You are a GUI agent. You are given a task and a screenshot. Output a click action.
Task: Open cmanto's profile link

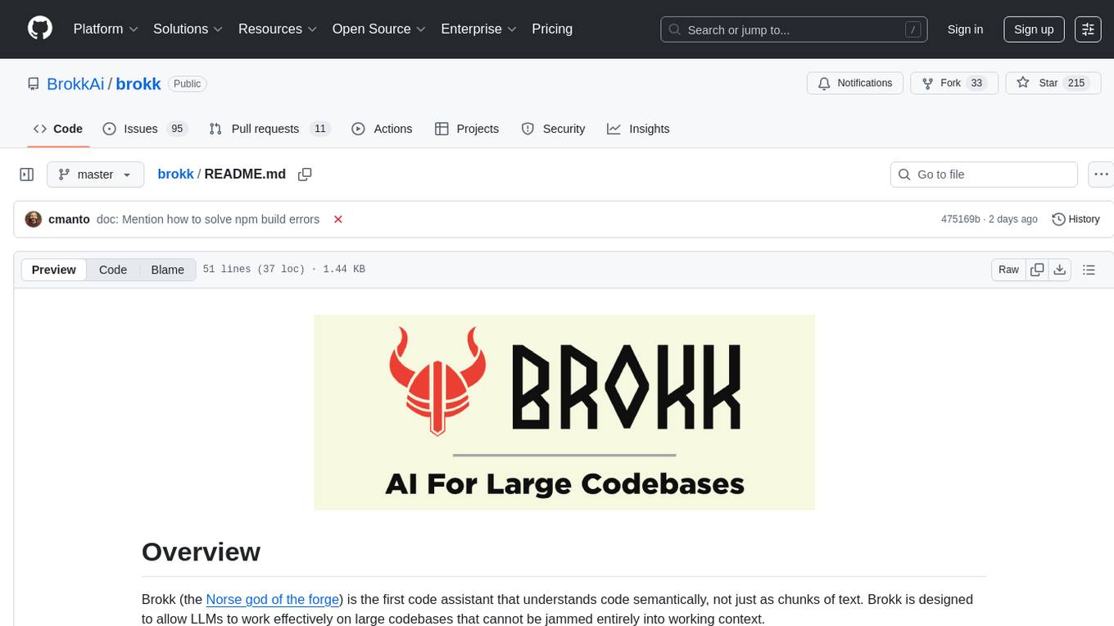point(69,219)
